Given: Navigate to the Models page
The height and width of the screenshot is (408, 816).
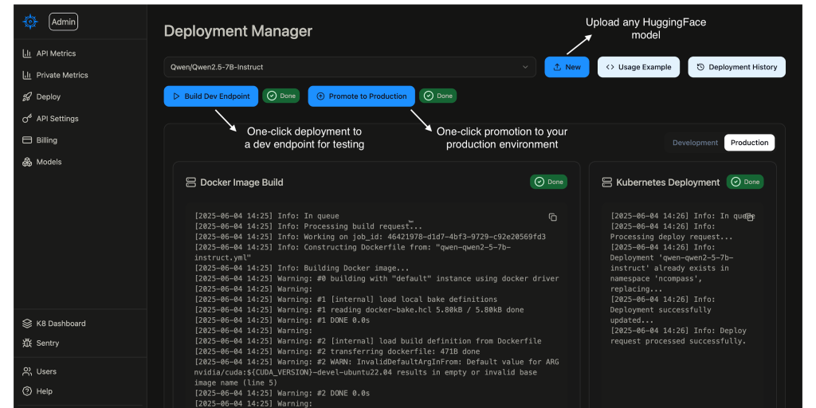Looking at the screenshot, I should [x=48, y=162].
